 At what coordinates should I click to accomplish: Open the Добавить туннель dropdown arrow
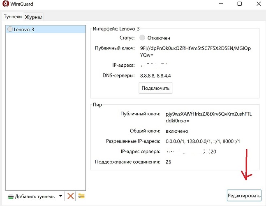coord(60,196)
